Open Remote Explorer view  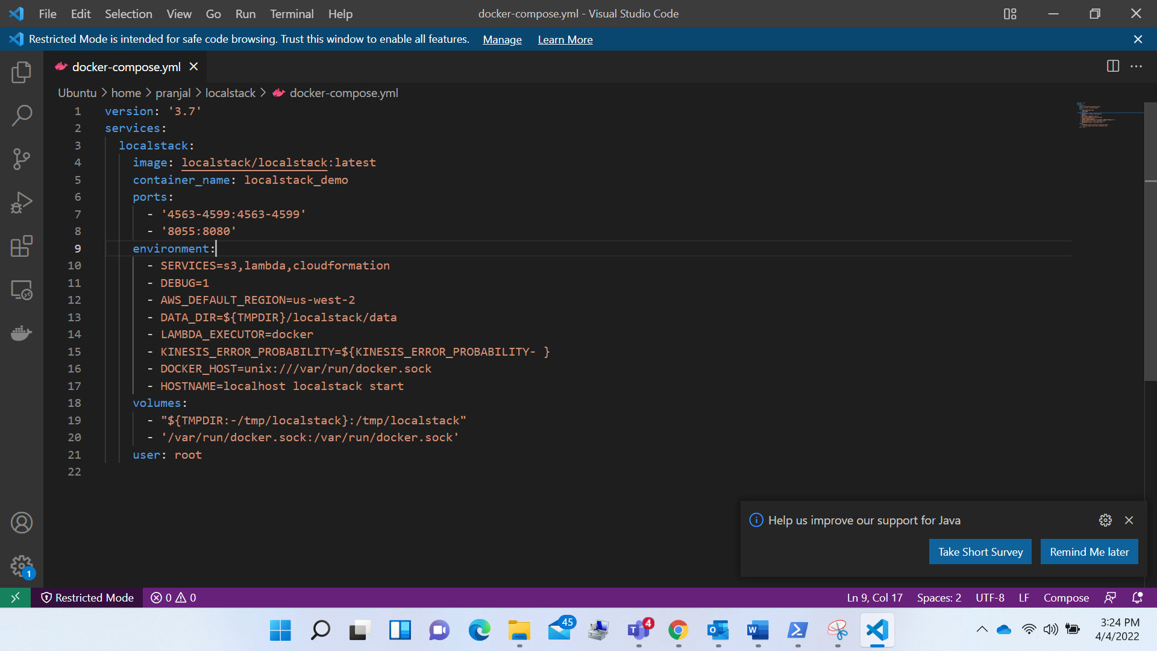(x=22, y=290)
